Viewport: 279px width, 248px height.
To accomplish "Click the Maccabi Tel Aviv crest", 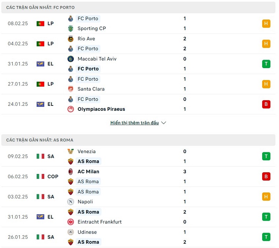I will (71, 59).
